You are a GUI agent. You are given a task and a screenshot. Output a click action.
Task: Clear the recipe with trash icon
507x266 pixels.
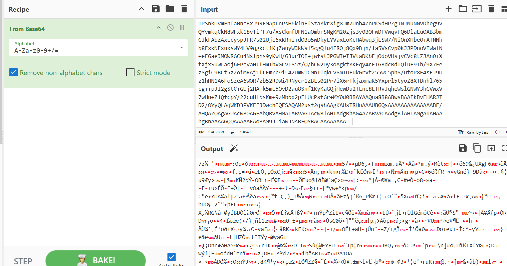(x=184, y=9)
